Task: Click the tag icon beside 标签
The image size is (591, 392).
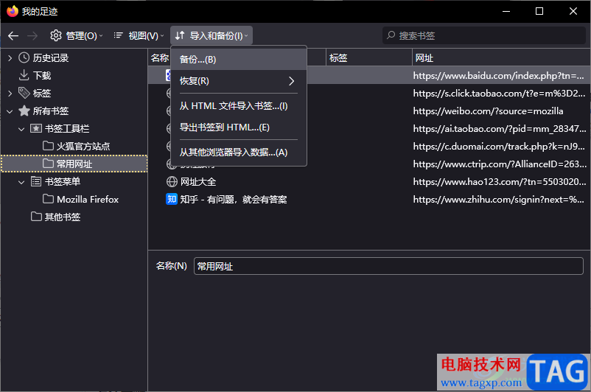Action: (24, 93)
